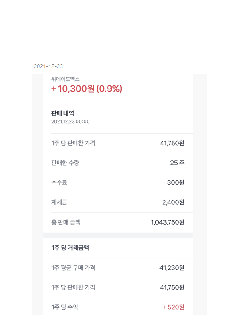
Task: Select the 300원 fee amount
Action: tap(176, 182)
